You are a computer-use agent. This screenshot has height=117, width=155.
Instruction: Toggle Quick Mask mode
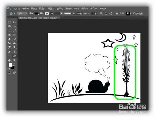(9, 73)
